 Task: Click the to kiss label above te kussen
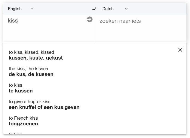click(x=16, y=85)
